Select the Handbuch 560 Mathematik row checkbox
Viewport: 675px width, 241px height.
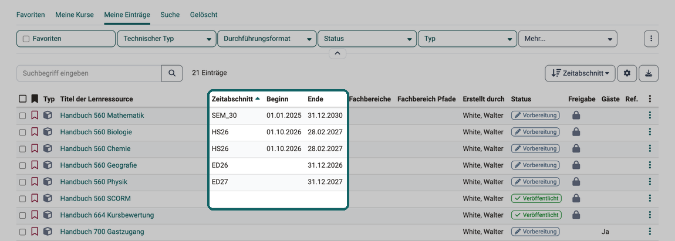pos(23,116)
